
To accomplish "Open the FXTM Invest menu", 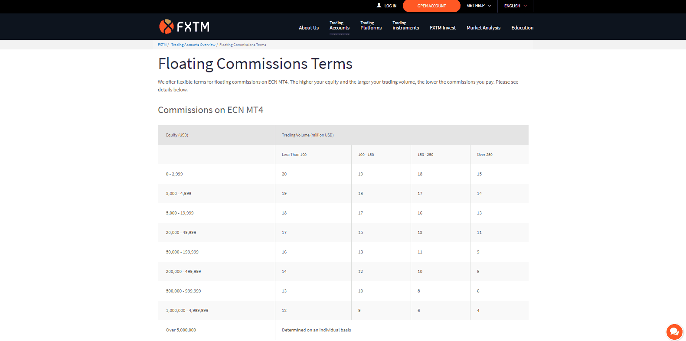I will pyautogui.click(x=443, y=28).
